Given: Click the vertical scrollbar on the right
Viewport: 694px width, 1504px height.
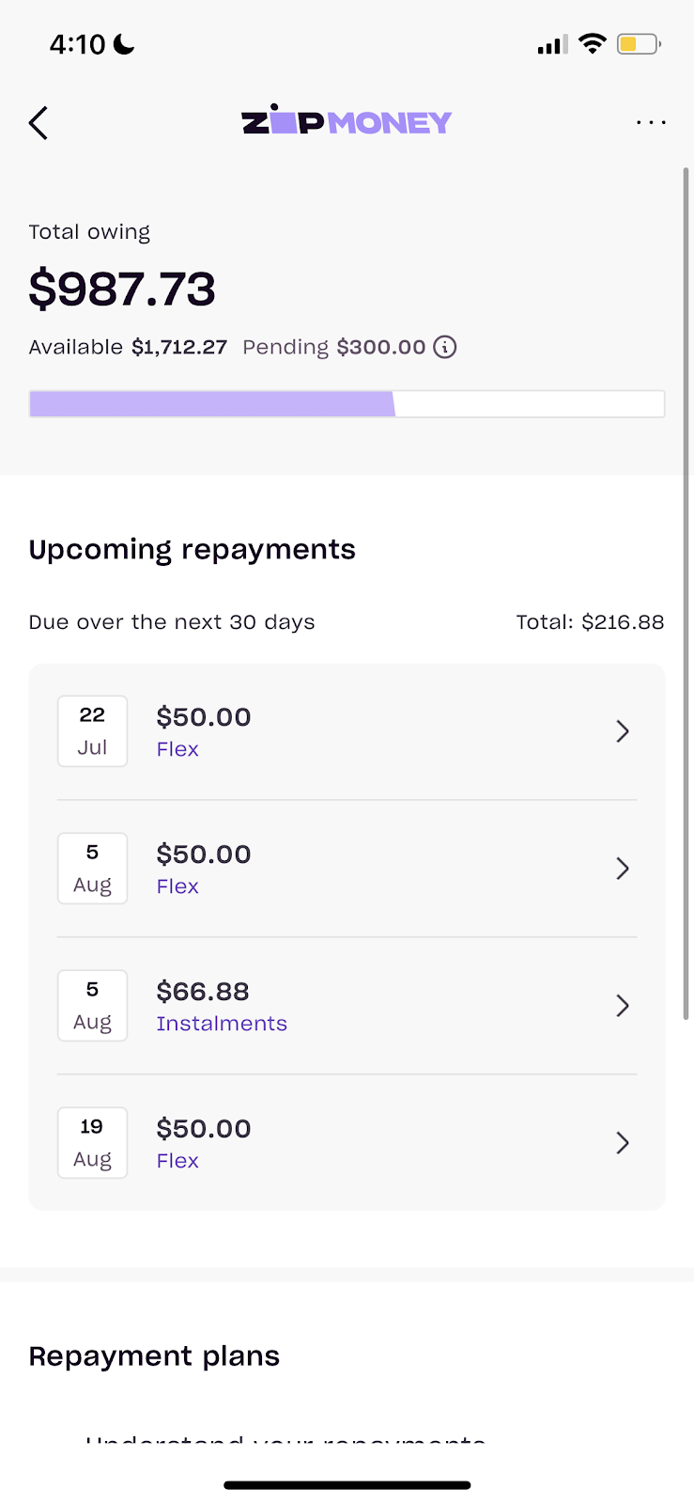Looking at the screenshot, I should 686,594.
